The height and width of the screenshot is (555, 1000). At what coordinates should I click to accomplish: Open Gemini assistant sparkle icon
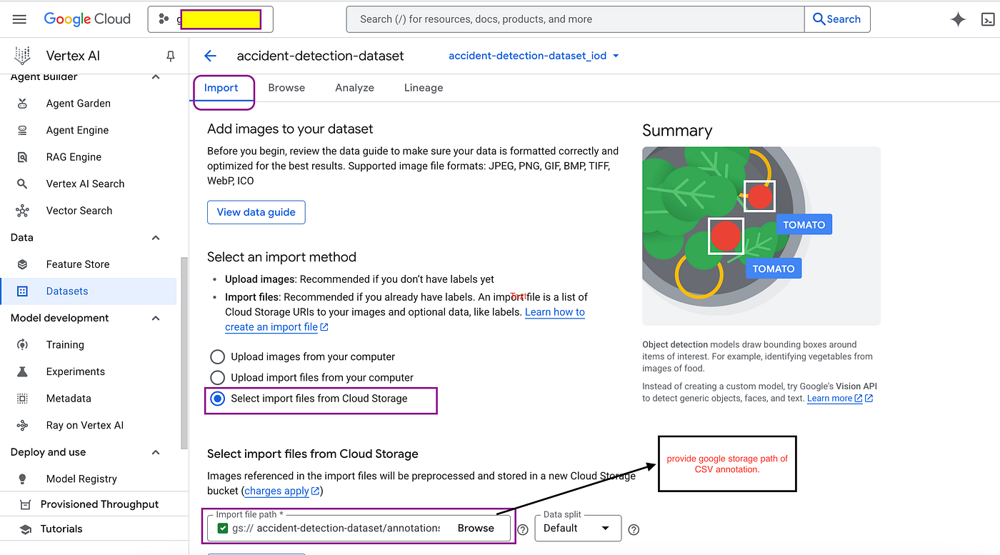[x=959, y=20]
